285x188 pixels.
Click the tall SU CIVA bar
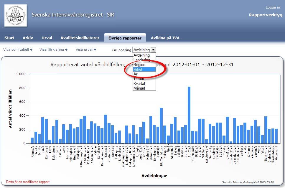pos(189,115)
